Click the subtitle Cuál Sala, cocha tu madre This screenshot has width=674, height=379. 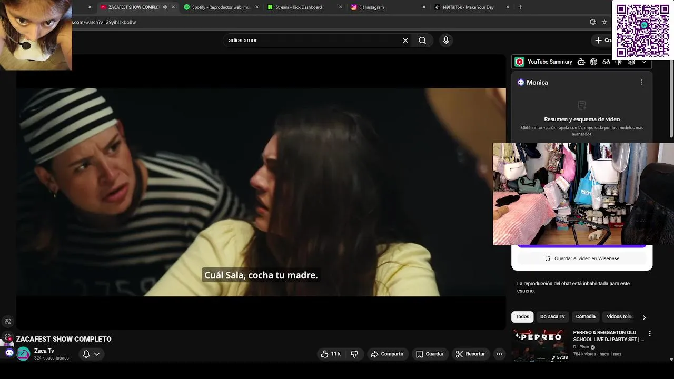(261, 275)
